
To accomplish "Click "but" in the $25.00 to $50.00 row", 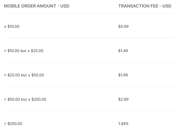I will pos(24,75).
